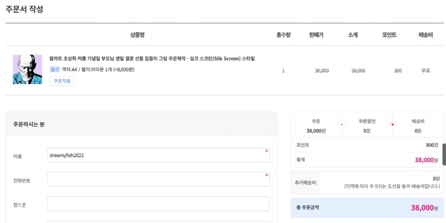Click the 배송비 column header

click(x=425, y=35)
